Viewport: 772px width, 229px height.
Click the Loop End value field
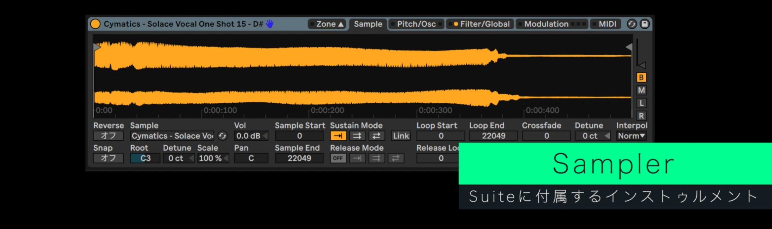pyautogui.click(x=494, y=136)
